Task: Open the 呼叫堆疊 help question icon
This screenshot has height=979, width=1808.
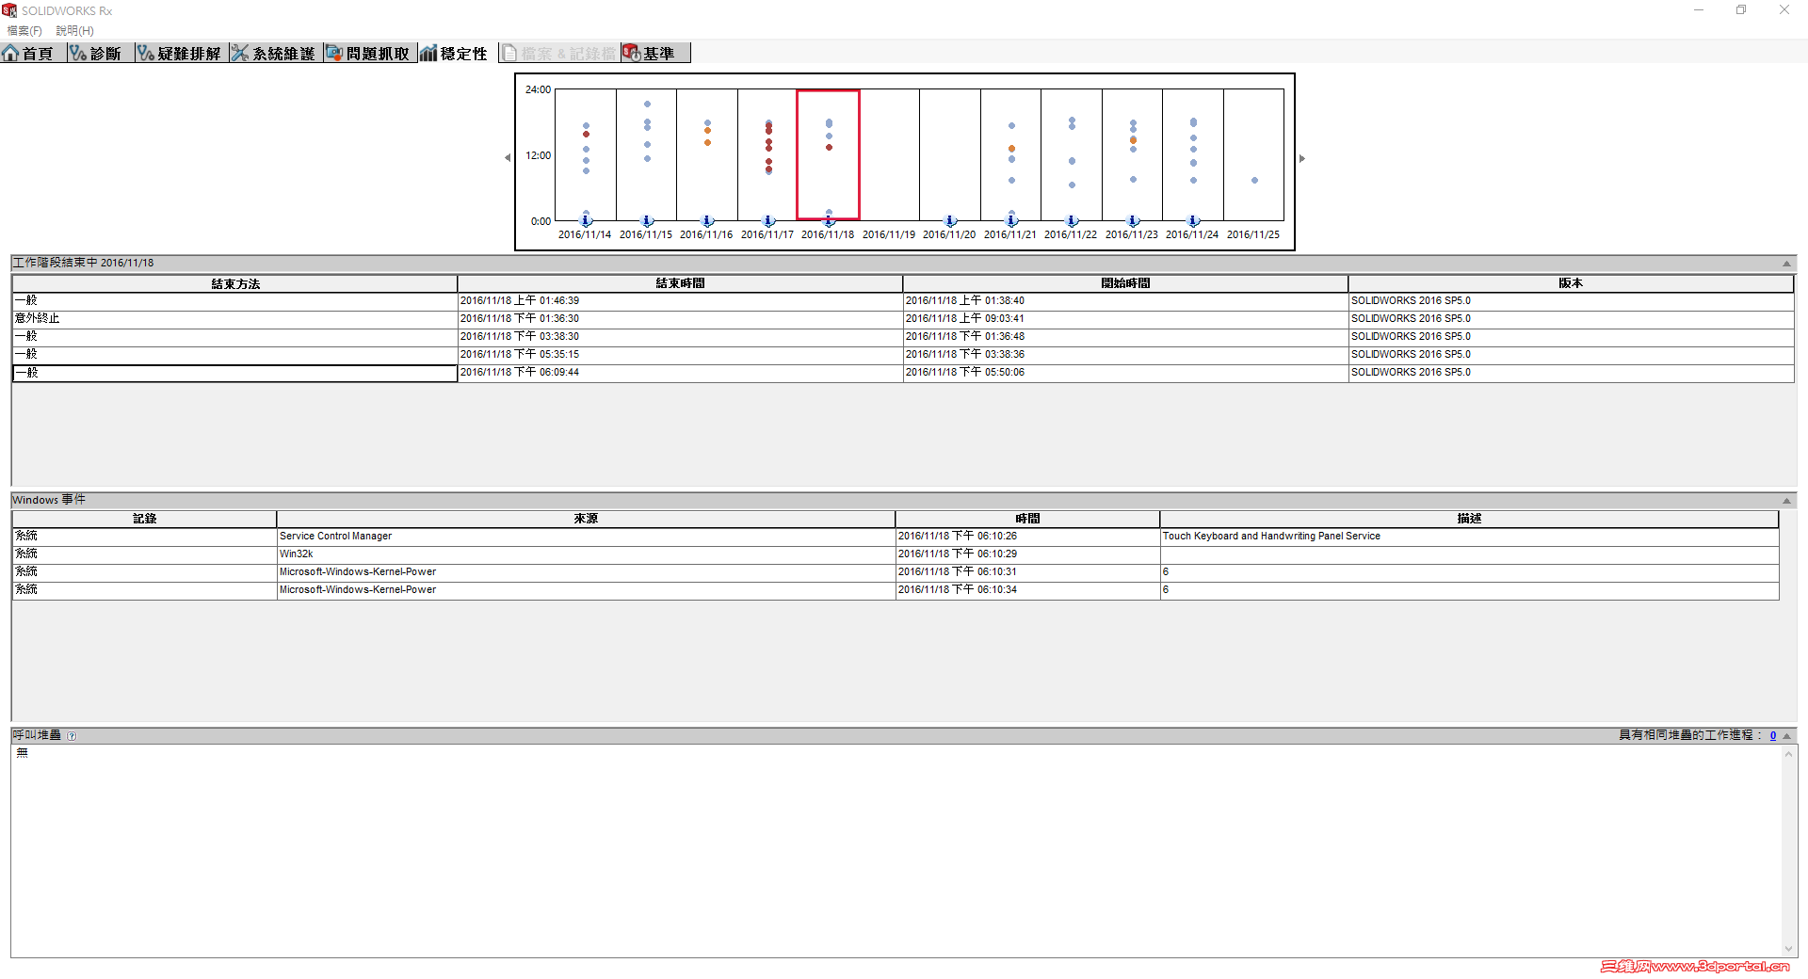Action: [x=72, y=736]
